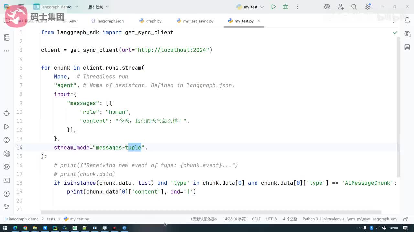Click the green inspection checkmark
Image resolution: width=414 pixels, height=232 pixels.
[x=395, y=32]
